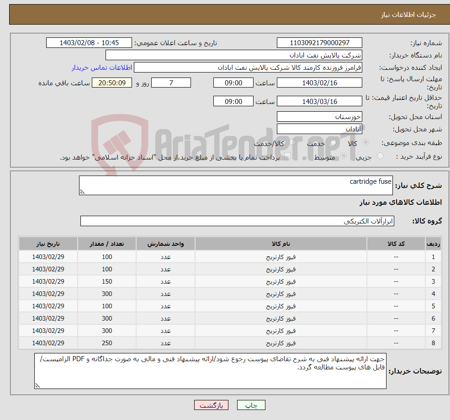Viewport: 450px width, 420px height.
Task: Click unit عدد in row 2
Action: pyautogui.click(x=165, y=270)
